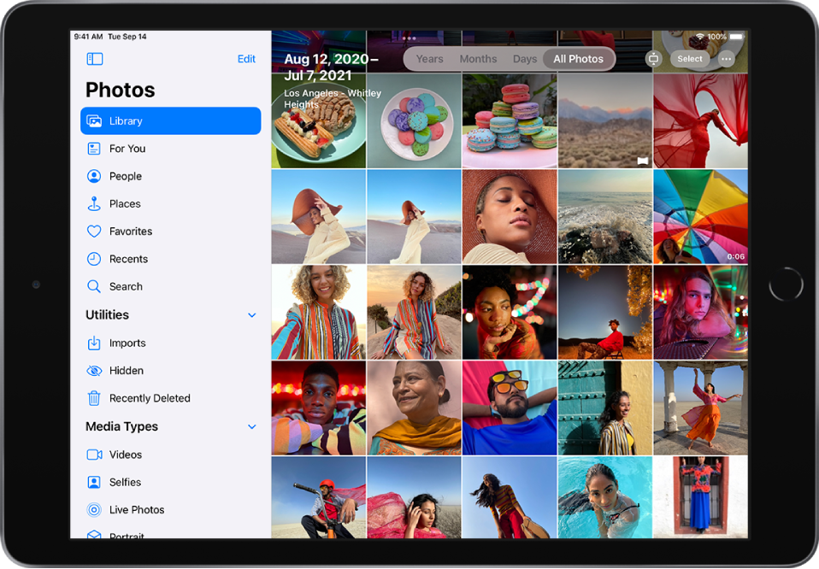
Task: Open the For You section
Action: 127,149
